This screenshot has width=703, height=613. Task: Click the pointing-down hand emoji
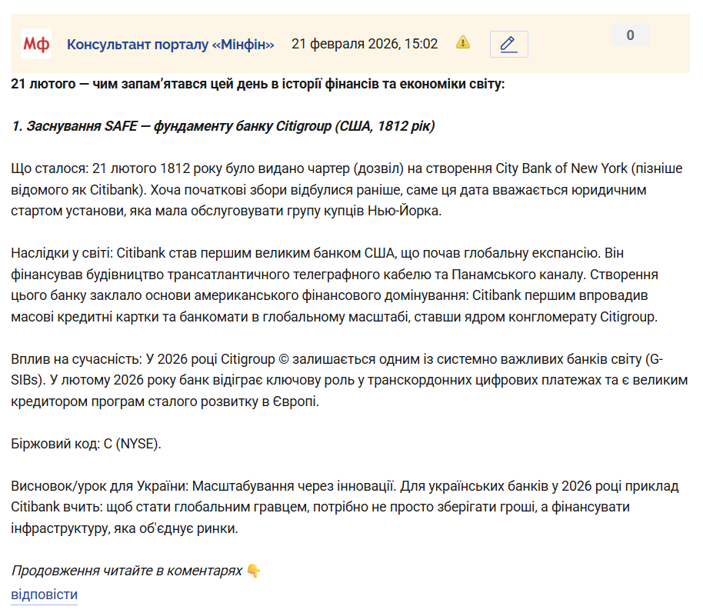coord(254,571)
